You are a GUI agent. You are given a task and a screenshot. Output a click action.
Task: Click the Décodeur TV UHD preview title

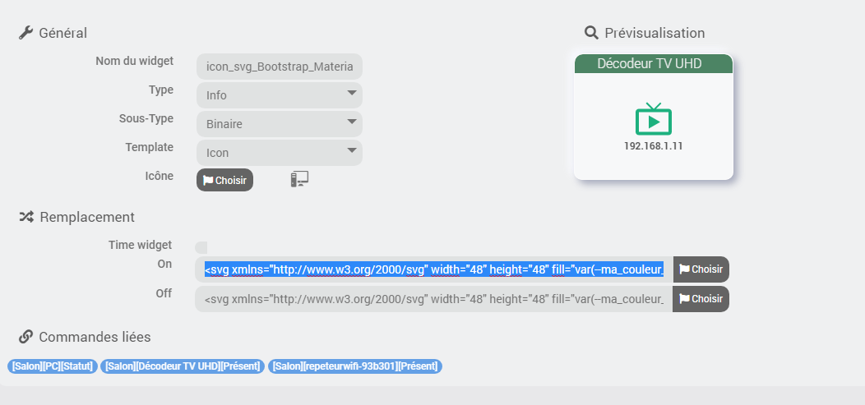[x=650, y=64]
